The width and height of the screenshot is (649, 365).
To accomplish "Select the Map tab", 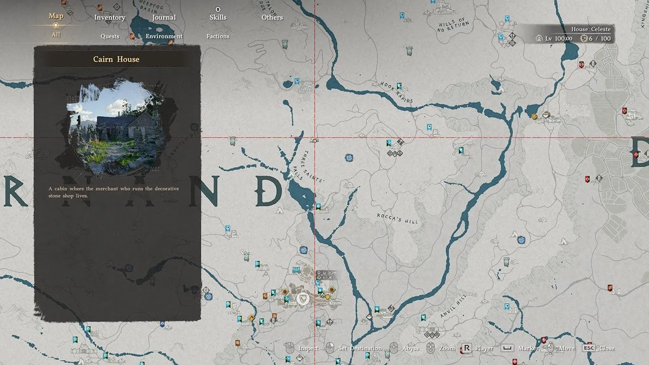I will (56, 16).
